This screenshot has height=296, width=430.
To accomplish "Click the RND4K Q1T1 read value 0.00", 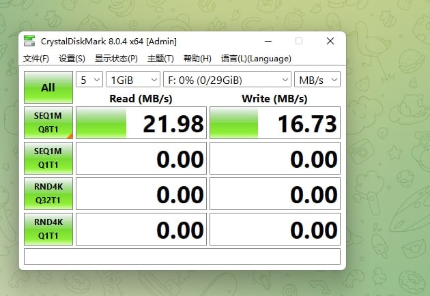I will point(141,229).
